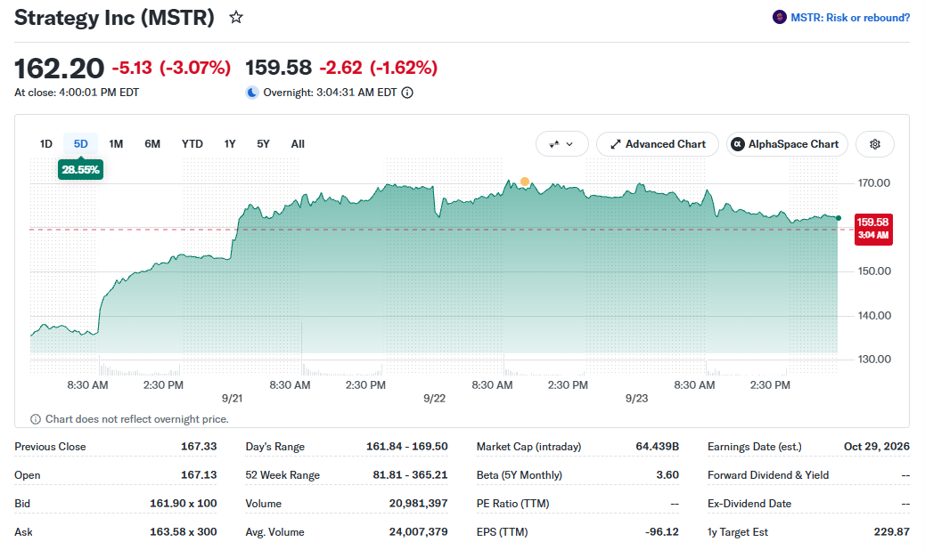Select the 1Y time range
925x550 pixels.
230,144
